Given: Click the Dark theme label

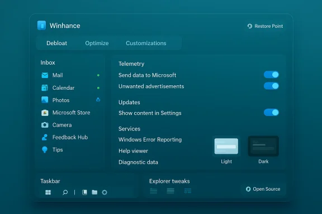Looking at the screenshot, I should 263,162.
